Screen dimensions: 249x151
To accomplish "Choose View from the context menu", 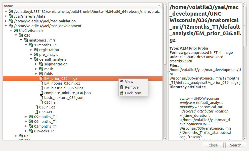I will [x=129, y=82].
